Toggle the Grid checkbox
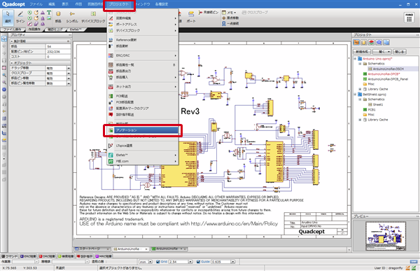 point(157,262)
